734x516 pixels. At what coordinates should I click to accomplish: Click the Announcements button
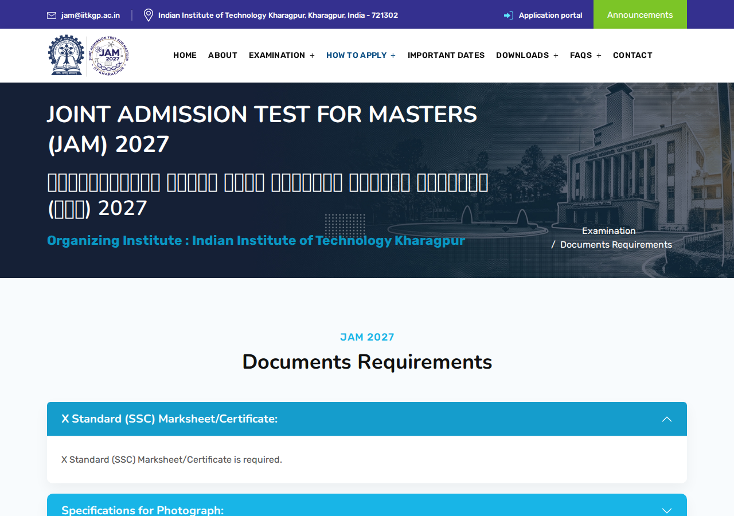[640, 14]
